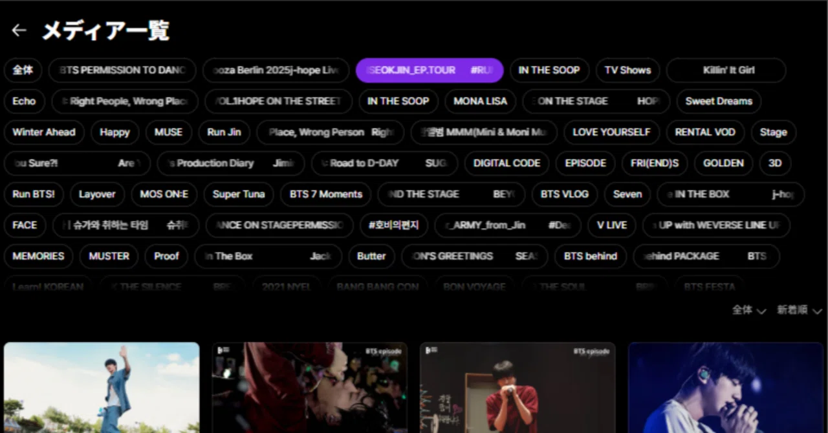Open the BTS 7 Moments category
Screen dimensions: 828x433
(325, 194)
